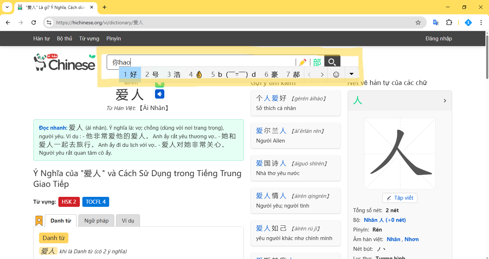Click the HiChinese panda logo
Screen dimensions: 489x259
point(64,63)
